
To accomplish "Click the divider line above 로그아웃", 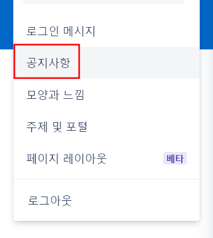I will click(106, 179).
